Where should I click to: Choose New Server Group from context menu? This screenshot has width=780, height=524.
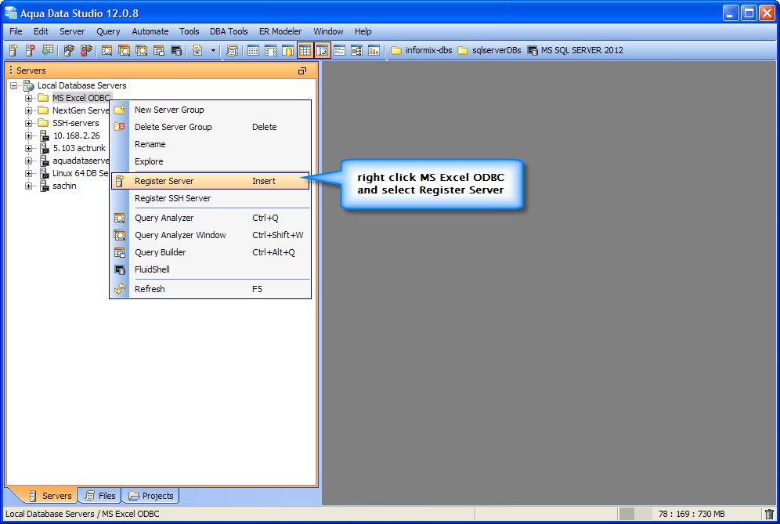tap(211, 110)
